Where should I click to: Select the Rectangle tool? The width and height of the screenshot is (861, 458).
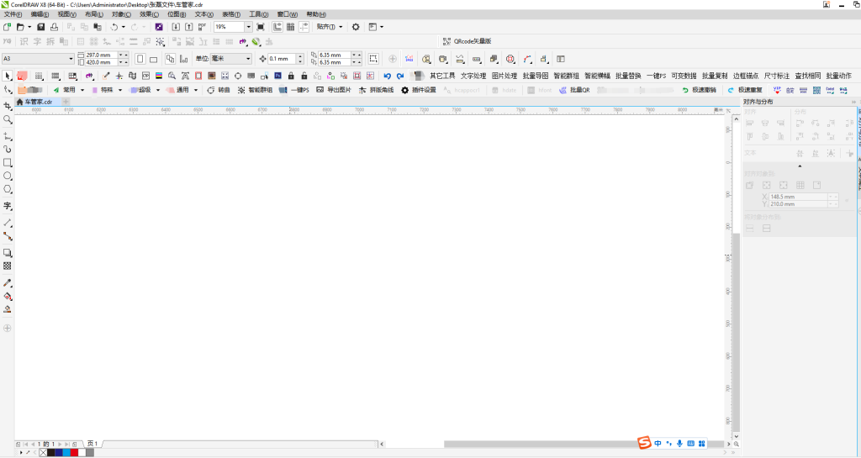pos(8,162)
